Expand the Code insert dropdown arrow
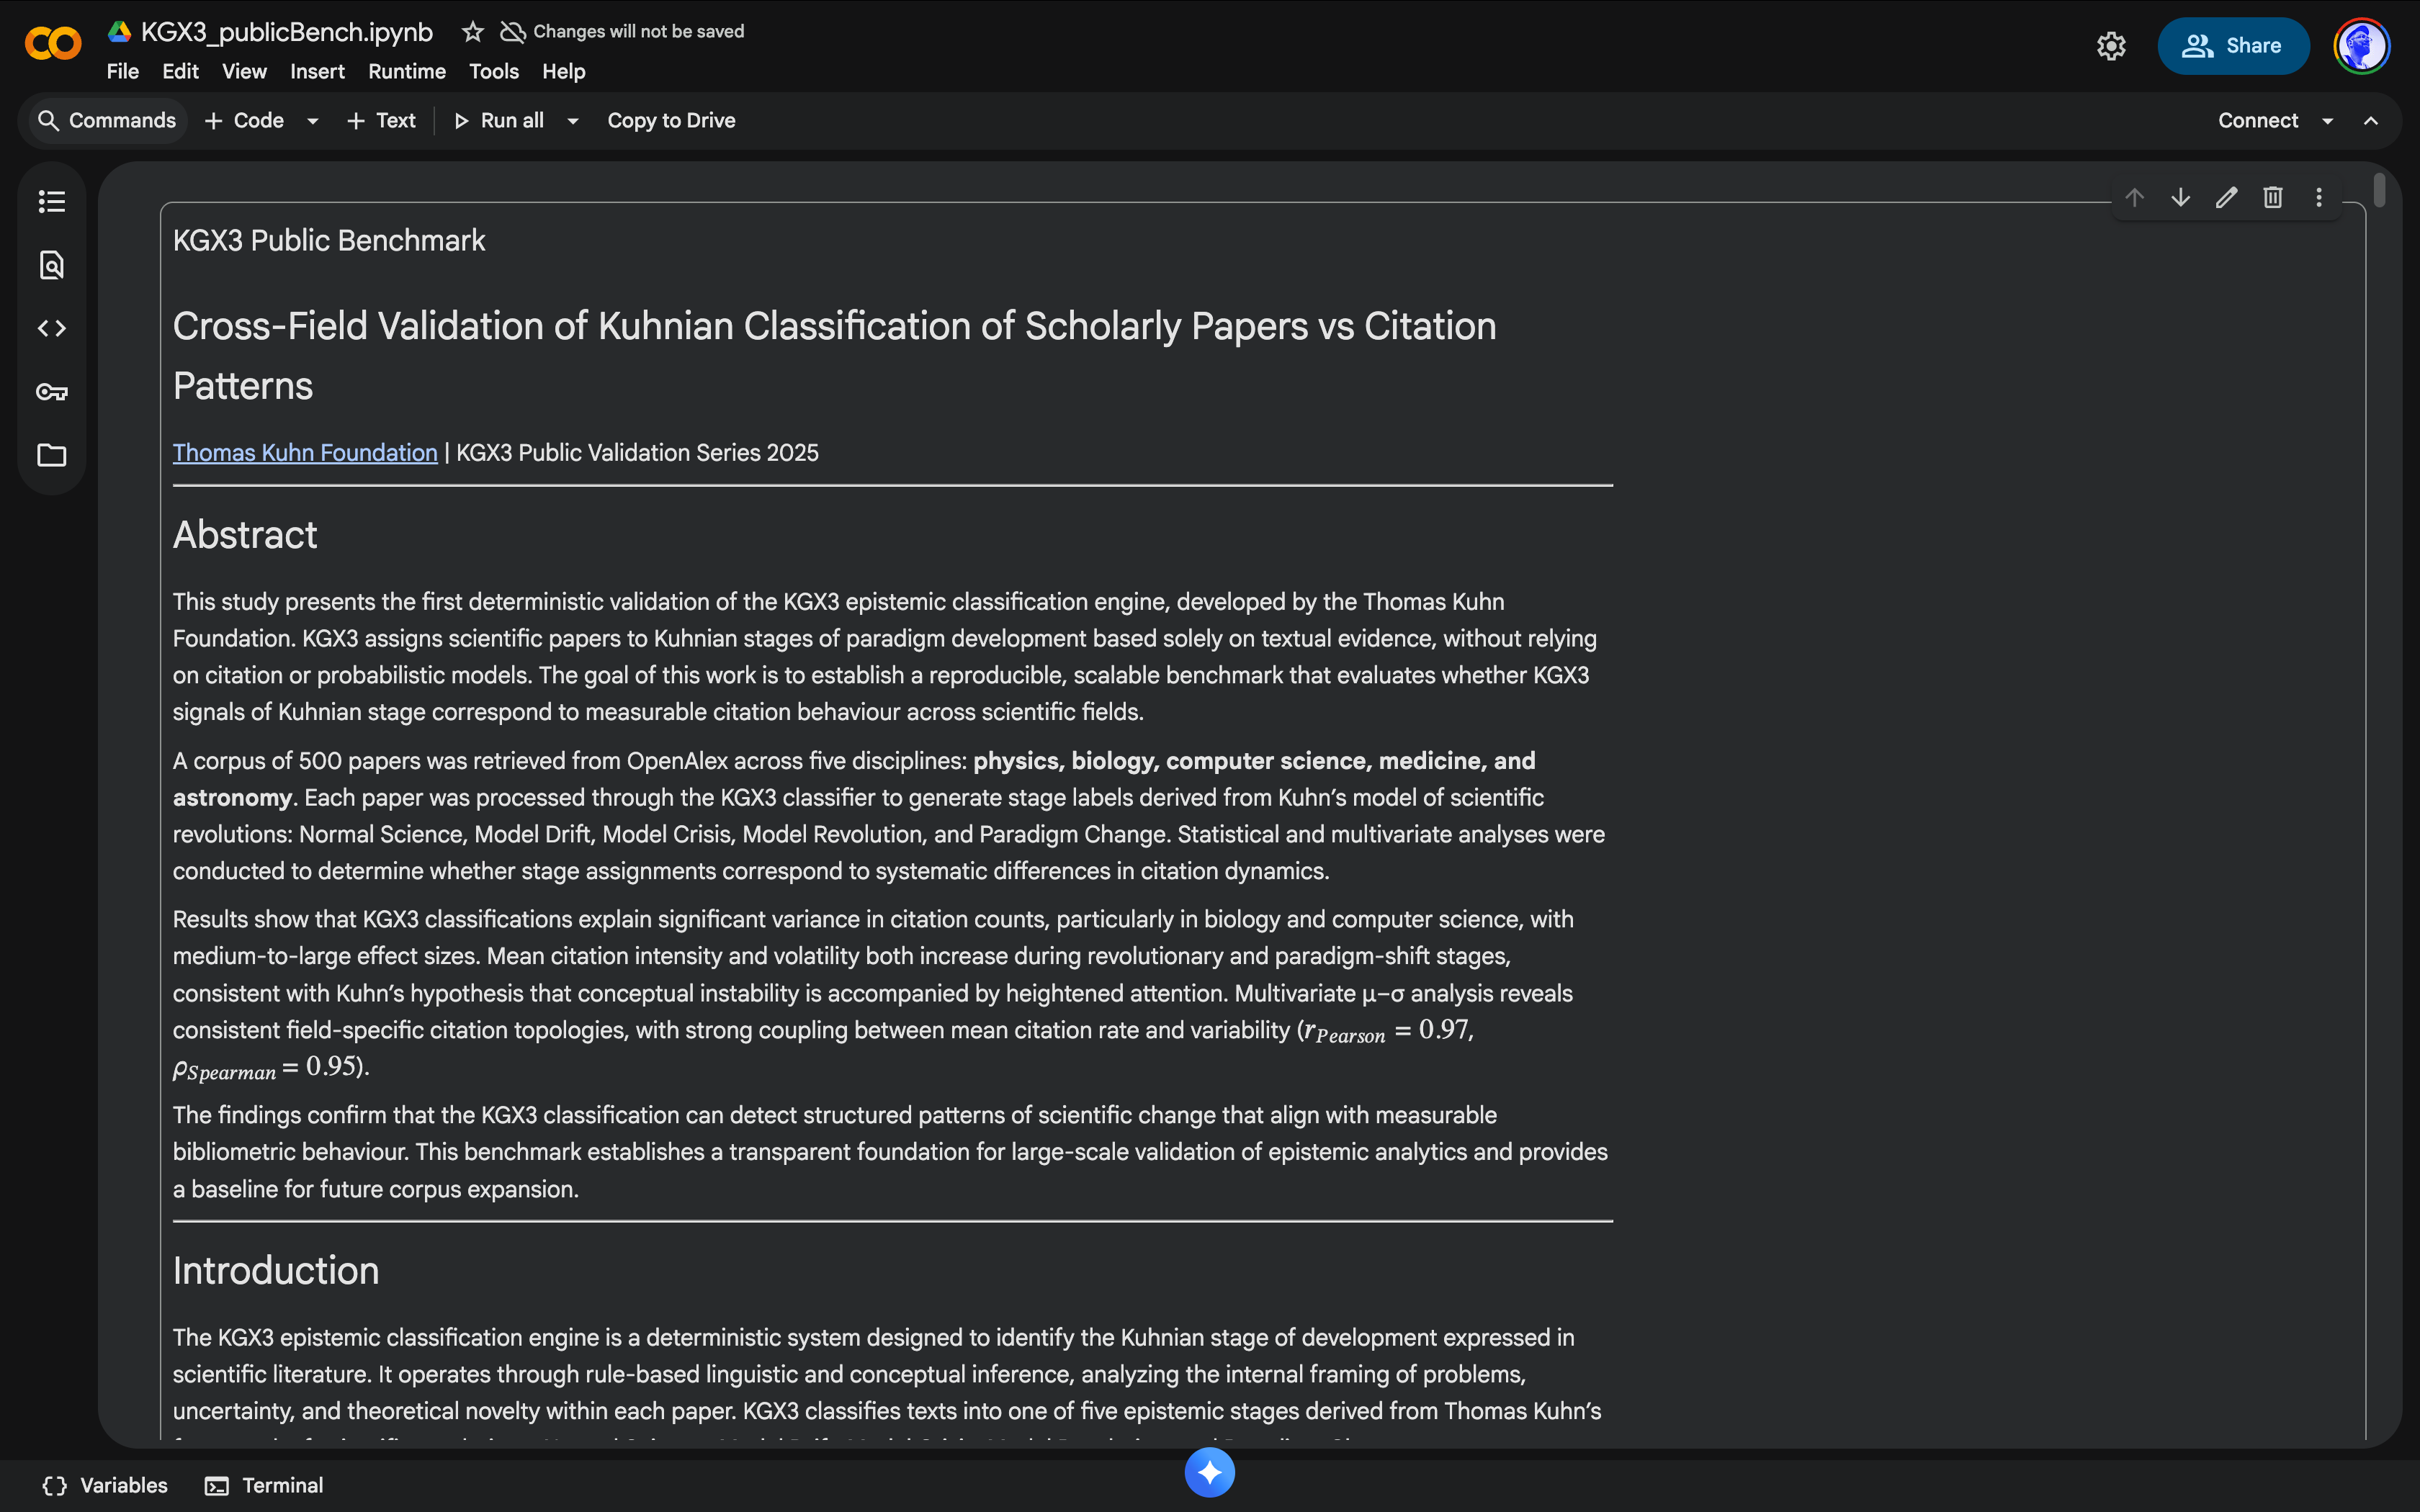 tap(312, 121)
